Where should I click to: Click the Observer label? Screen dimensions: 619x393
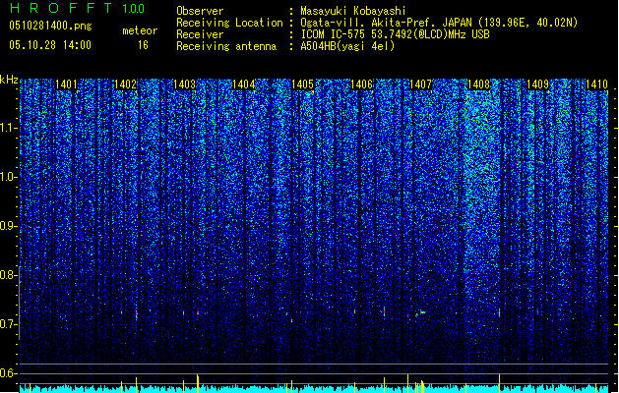(x=200, y=11)
